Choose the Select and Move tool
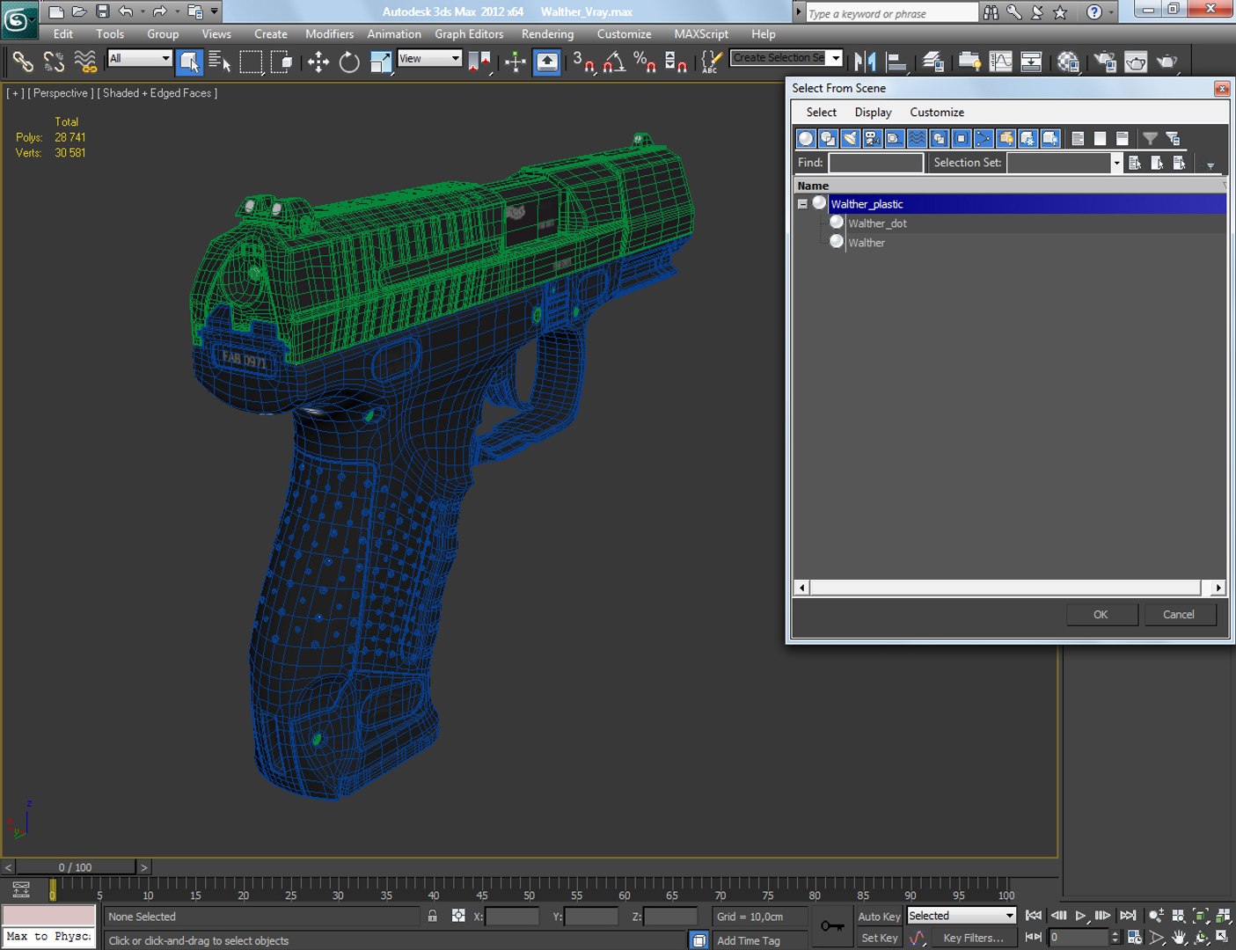The width and height of the screenshot is (1236, 950). point(318,62)
